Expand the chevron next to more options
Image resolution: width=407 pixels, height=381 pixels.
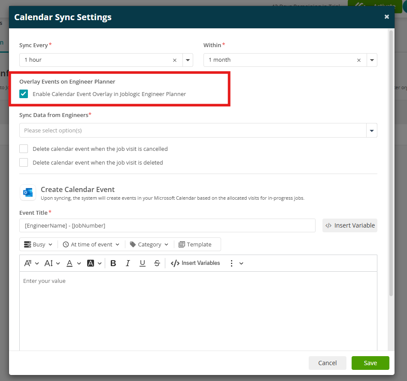click(x=241, y=263)
